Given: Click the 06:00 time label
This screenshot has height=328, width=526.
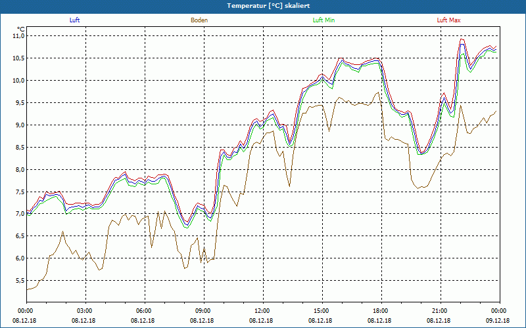Looking at the screenshot, I should [x=143, y=311].
